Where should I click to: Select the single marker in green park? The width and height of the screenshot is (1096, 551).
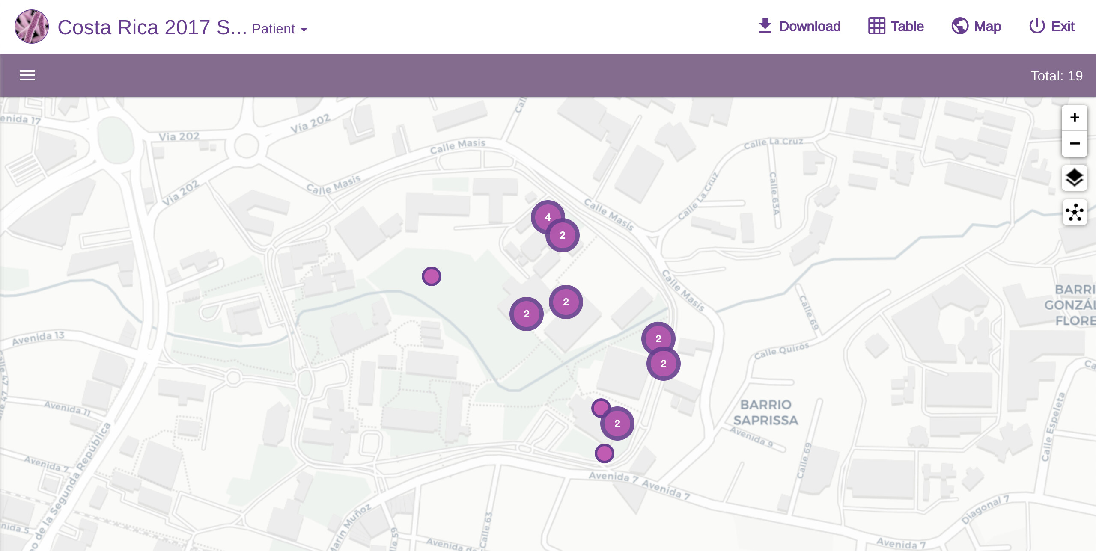click(x=431, y=276)
